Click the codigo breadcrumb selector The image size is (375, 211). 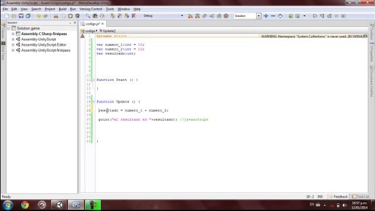pyautogui.click(x=88, y=31)
